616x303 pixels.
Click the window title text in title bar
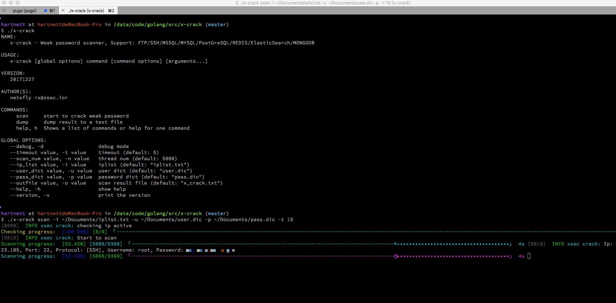tap(323, 3)
